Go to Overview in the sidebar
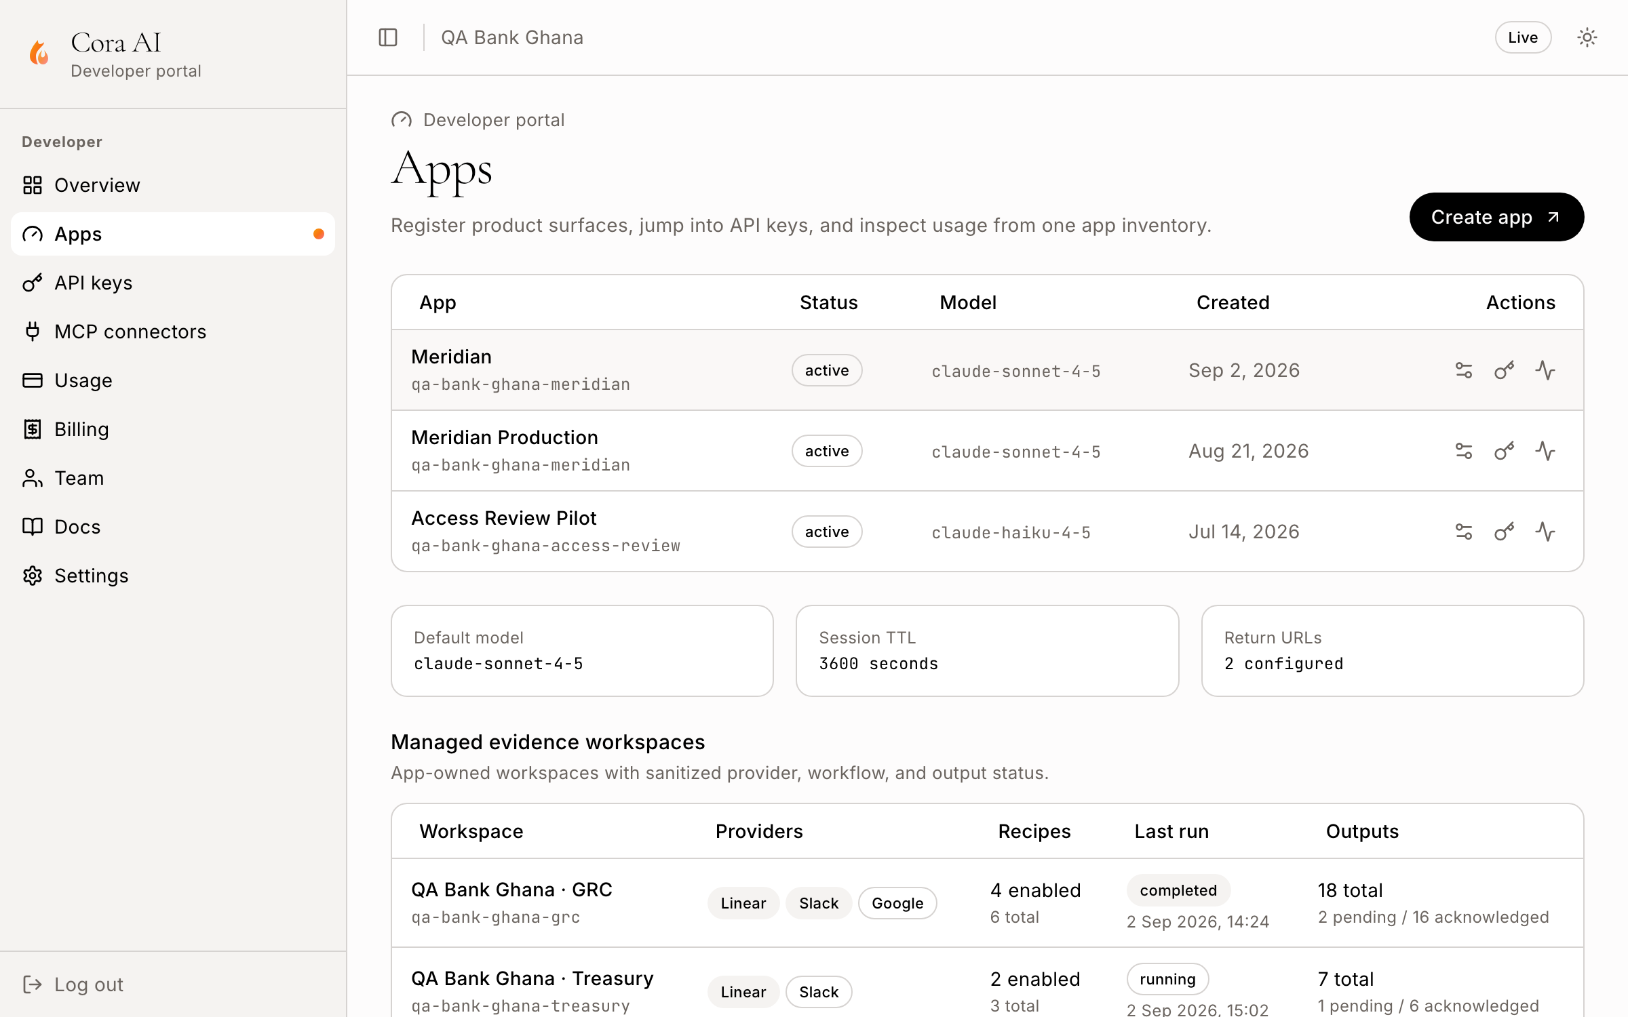1628x1017 pixels. [x=173, y=185]
